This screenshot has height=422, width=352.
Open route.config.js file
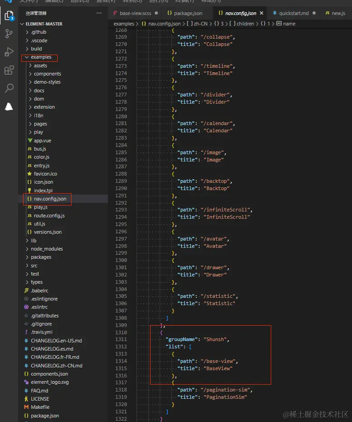tap(49, 216)
